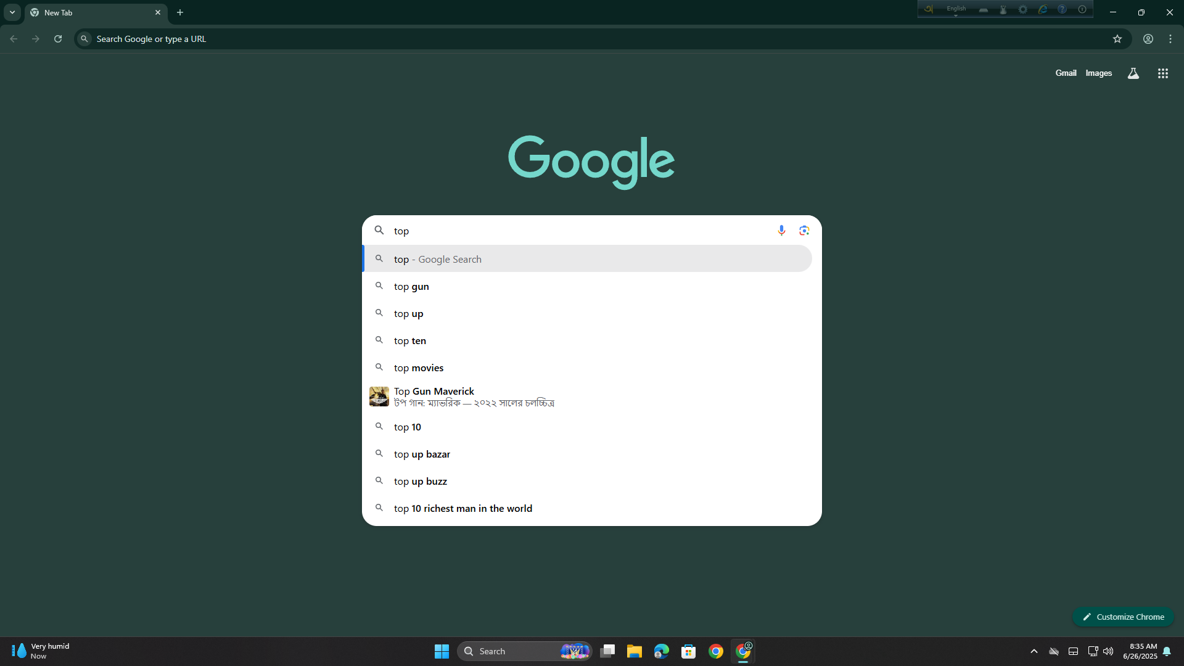Expand the hidden tray icons chevron

pos(1034,651)
